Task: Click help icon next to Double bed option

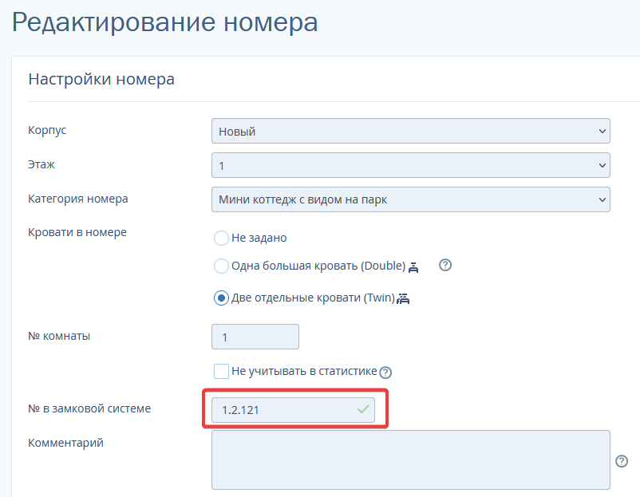Action: [445, 265]
